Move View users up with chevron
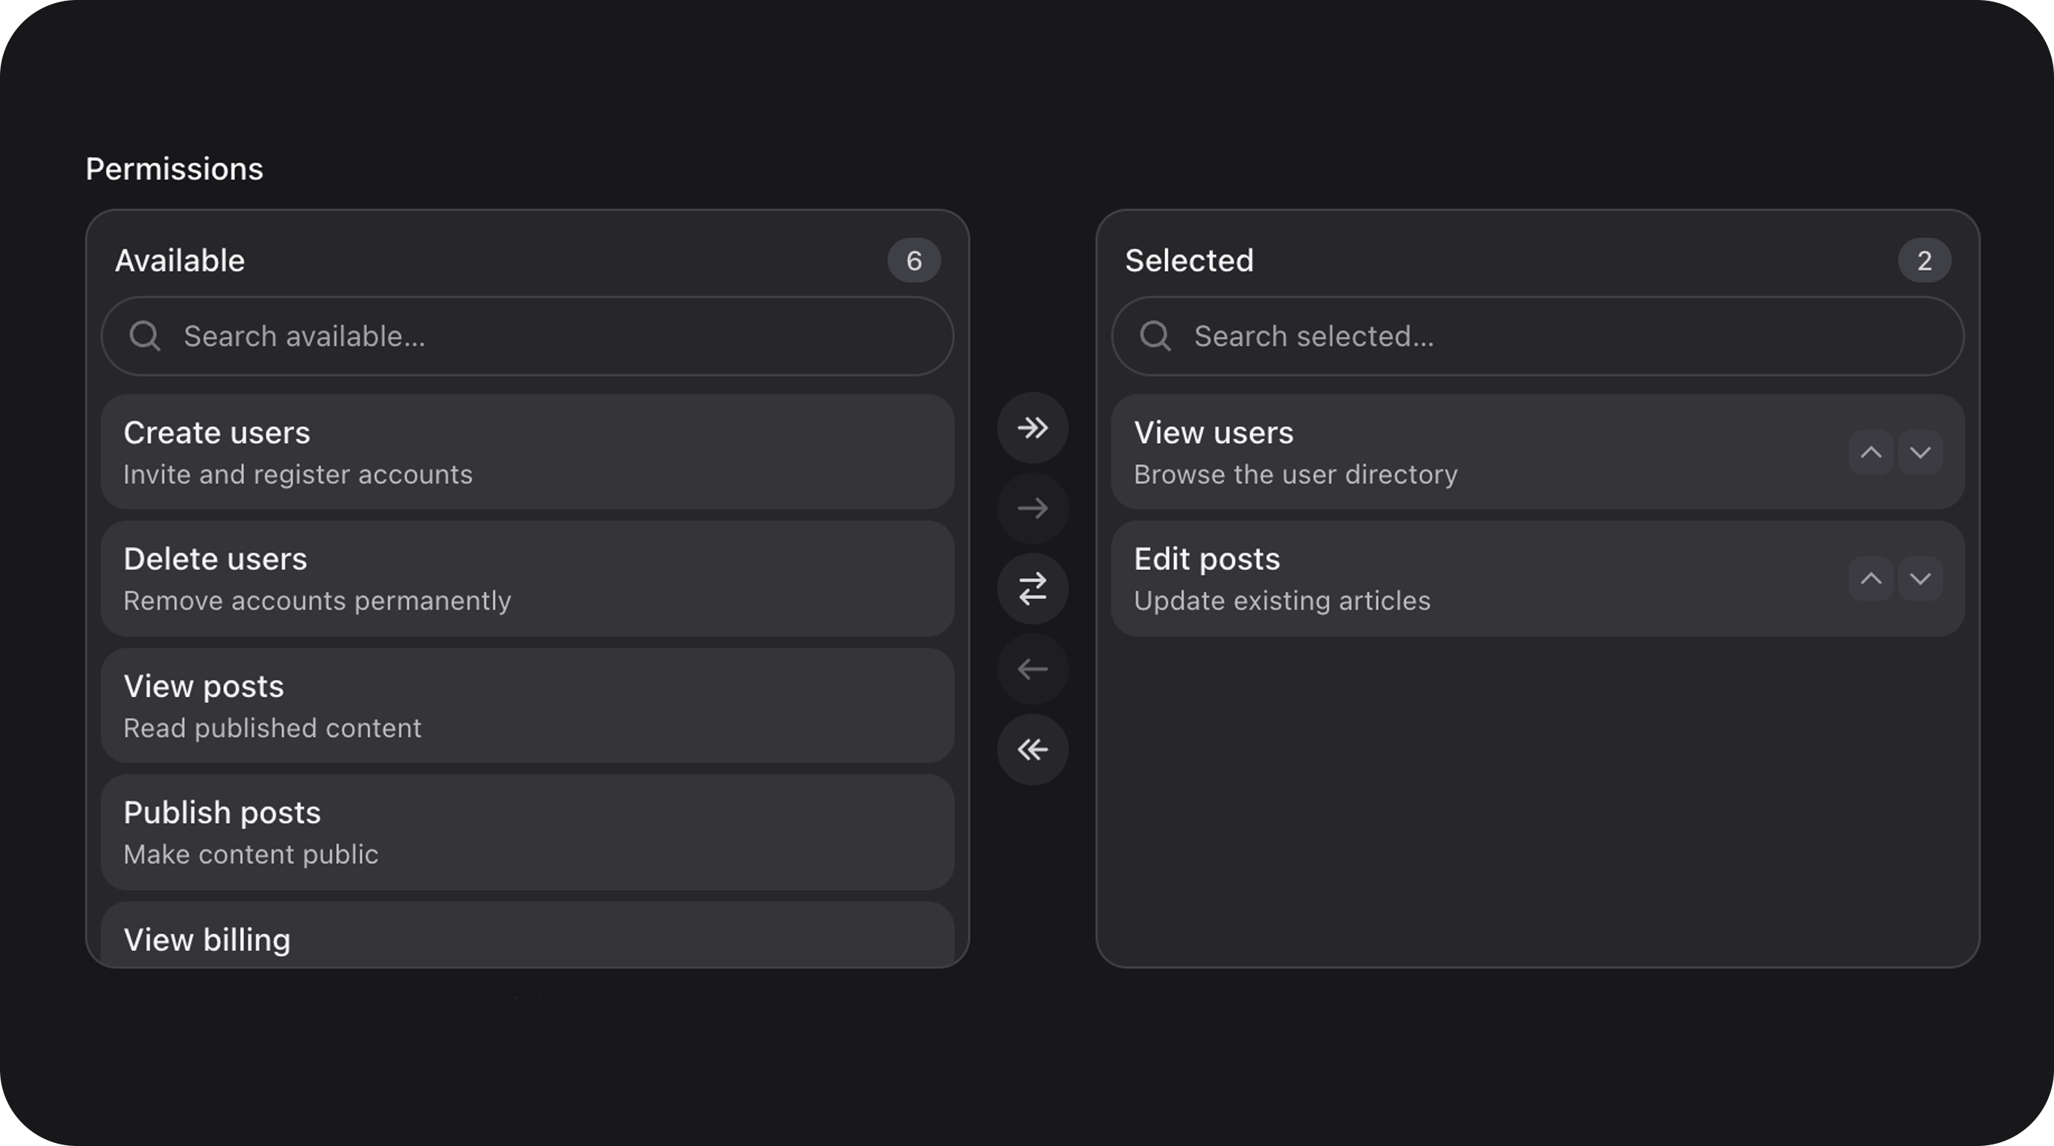 [x=1870, y=453]
